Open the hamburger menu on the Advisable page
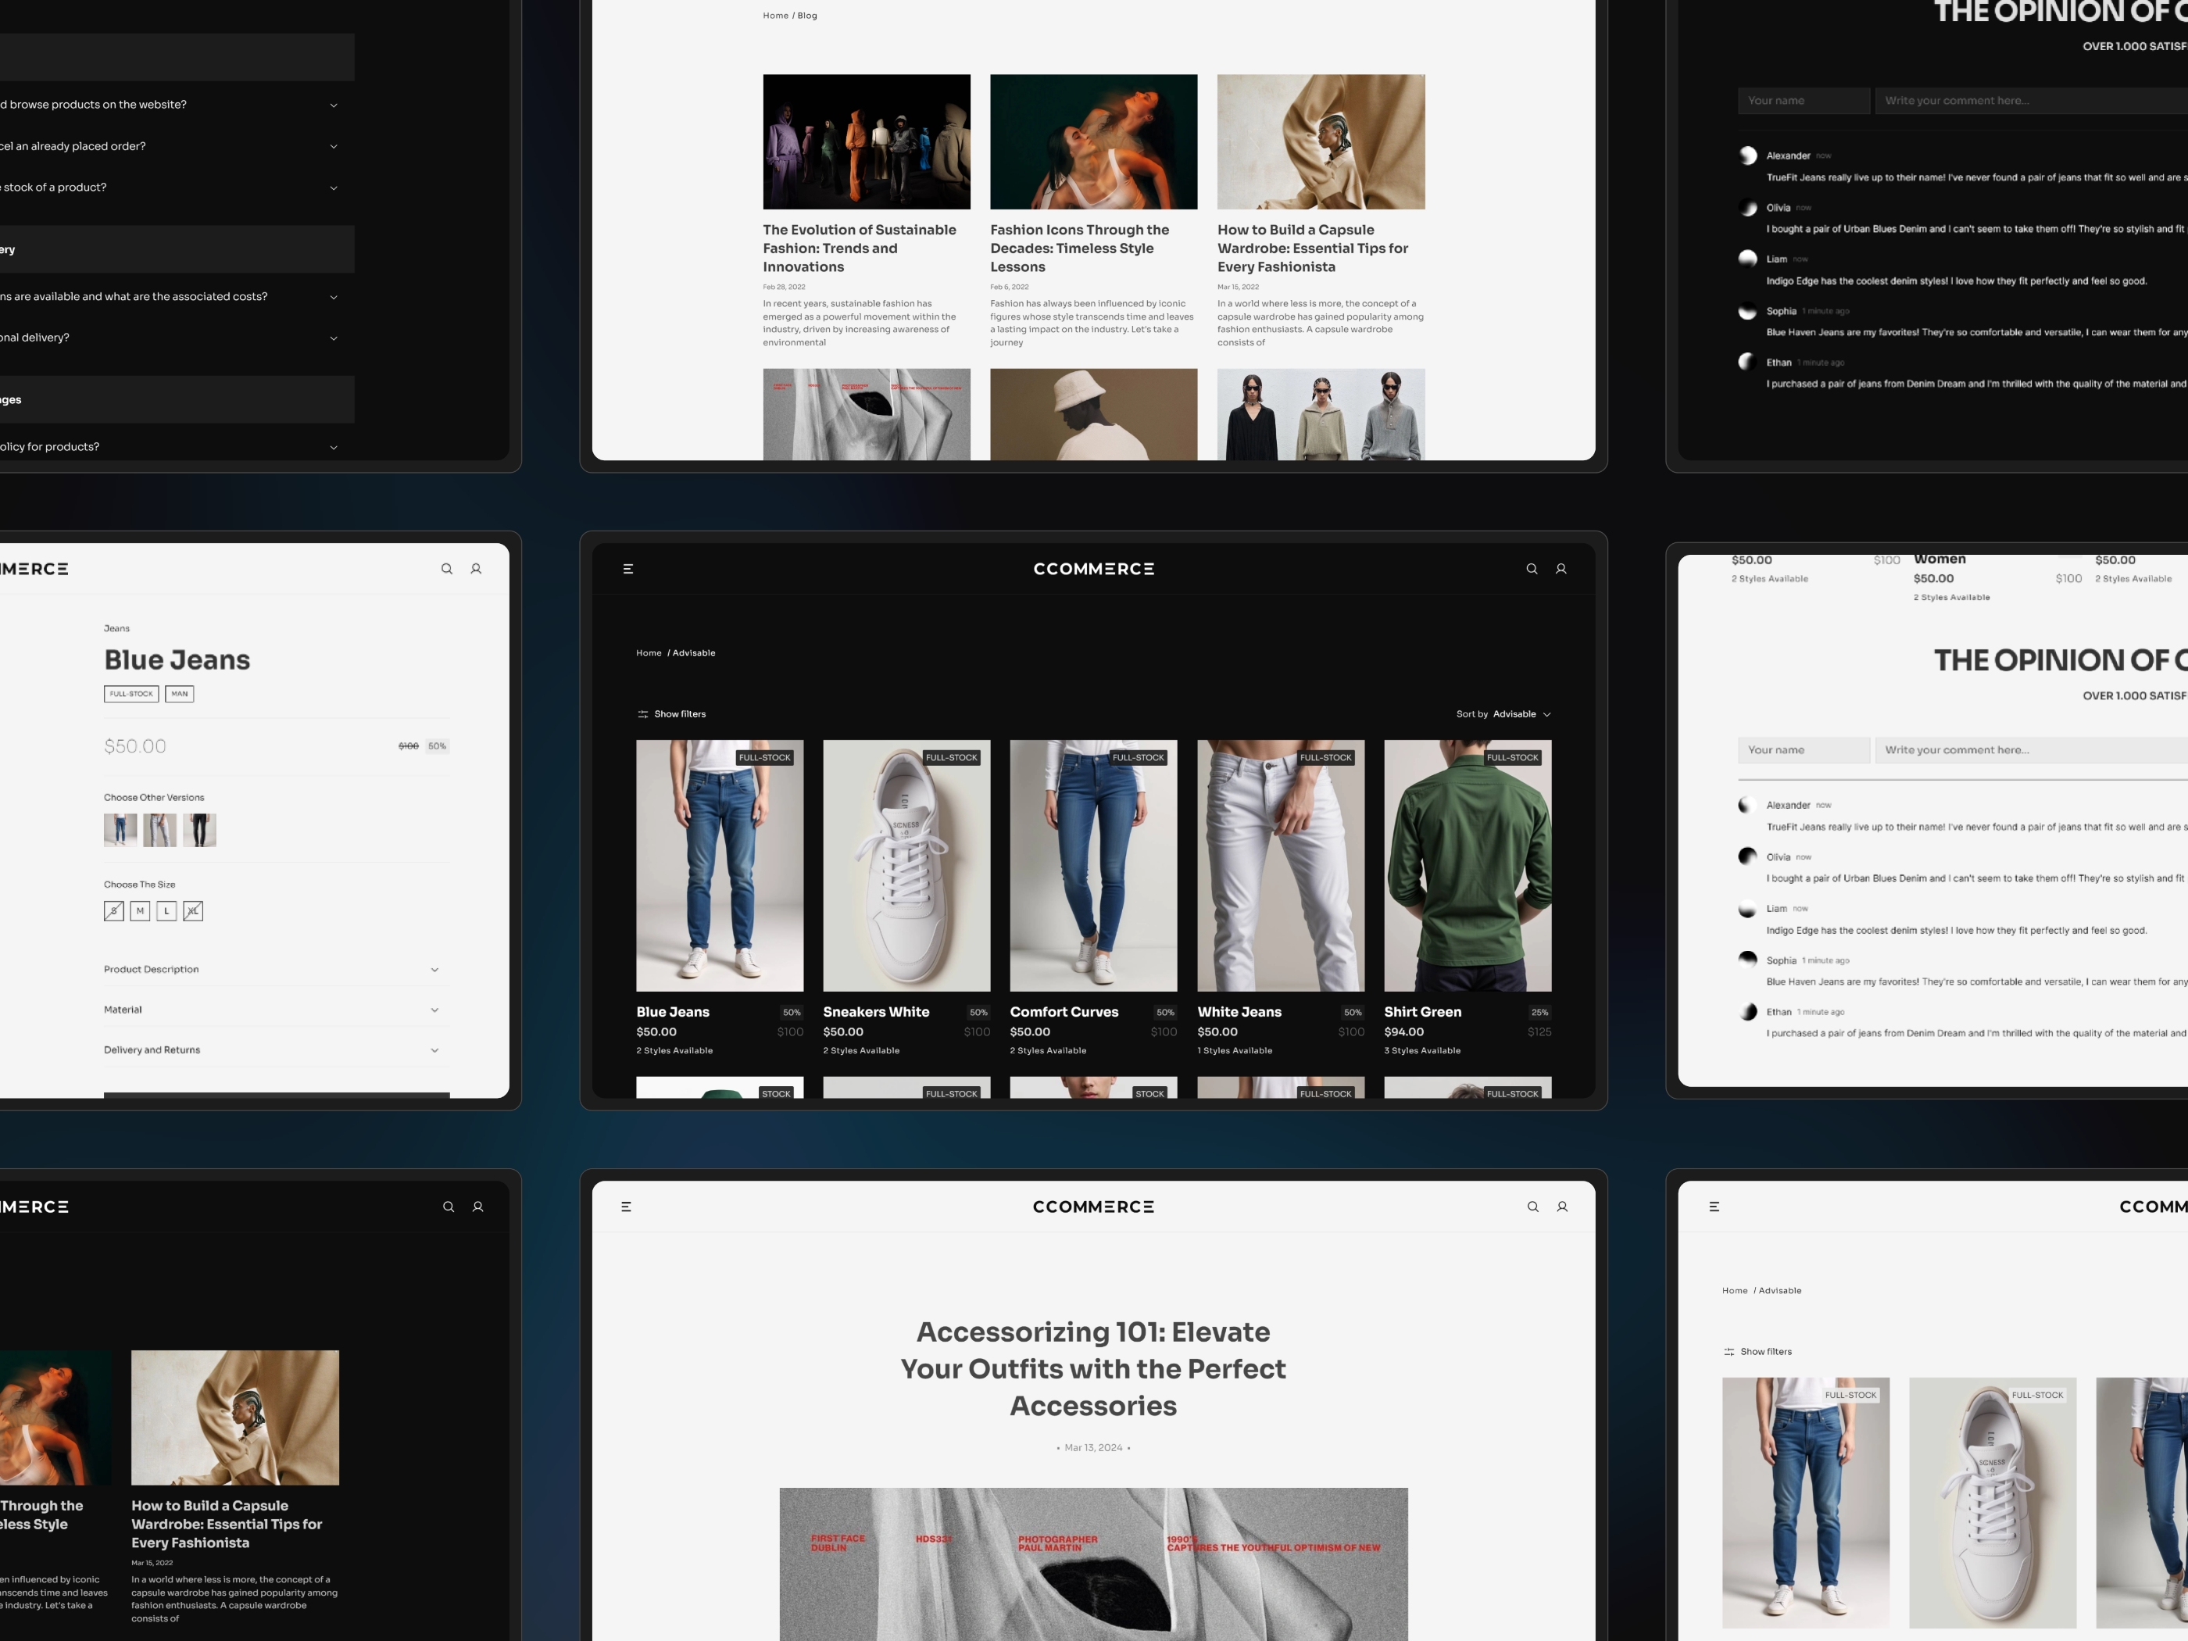 (628, 569)
